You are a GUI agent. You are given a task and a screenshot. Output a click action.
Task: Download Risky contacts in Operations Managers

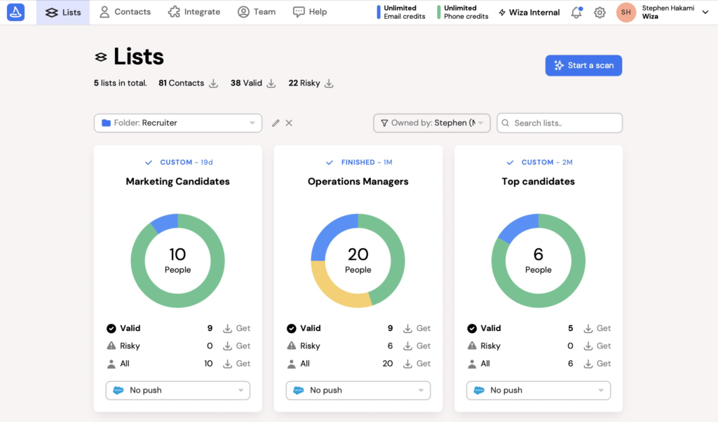407,346
